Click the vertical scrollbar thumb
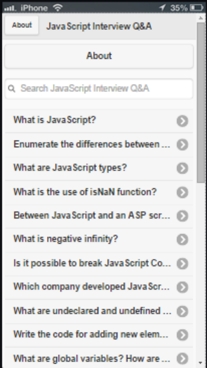The image size is (207, 368). [x=201, y=102]
